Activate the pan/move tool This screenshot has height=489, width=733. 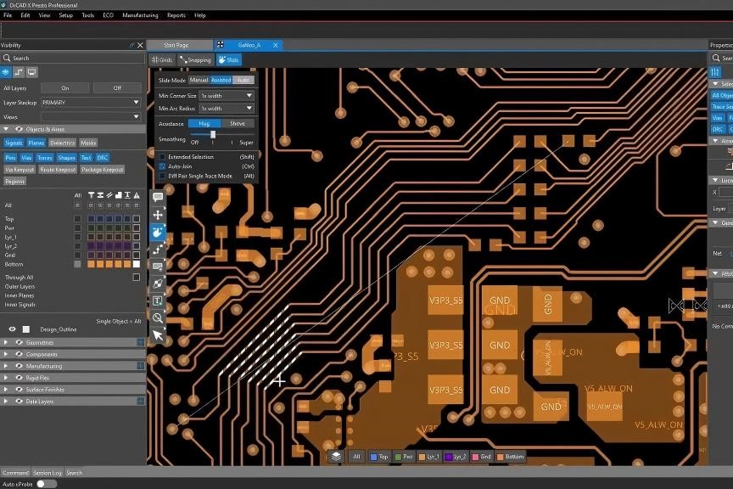point(159,215)
